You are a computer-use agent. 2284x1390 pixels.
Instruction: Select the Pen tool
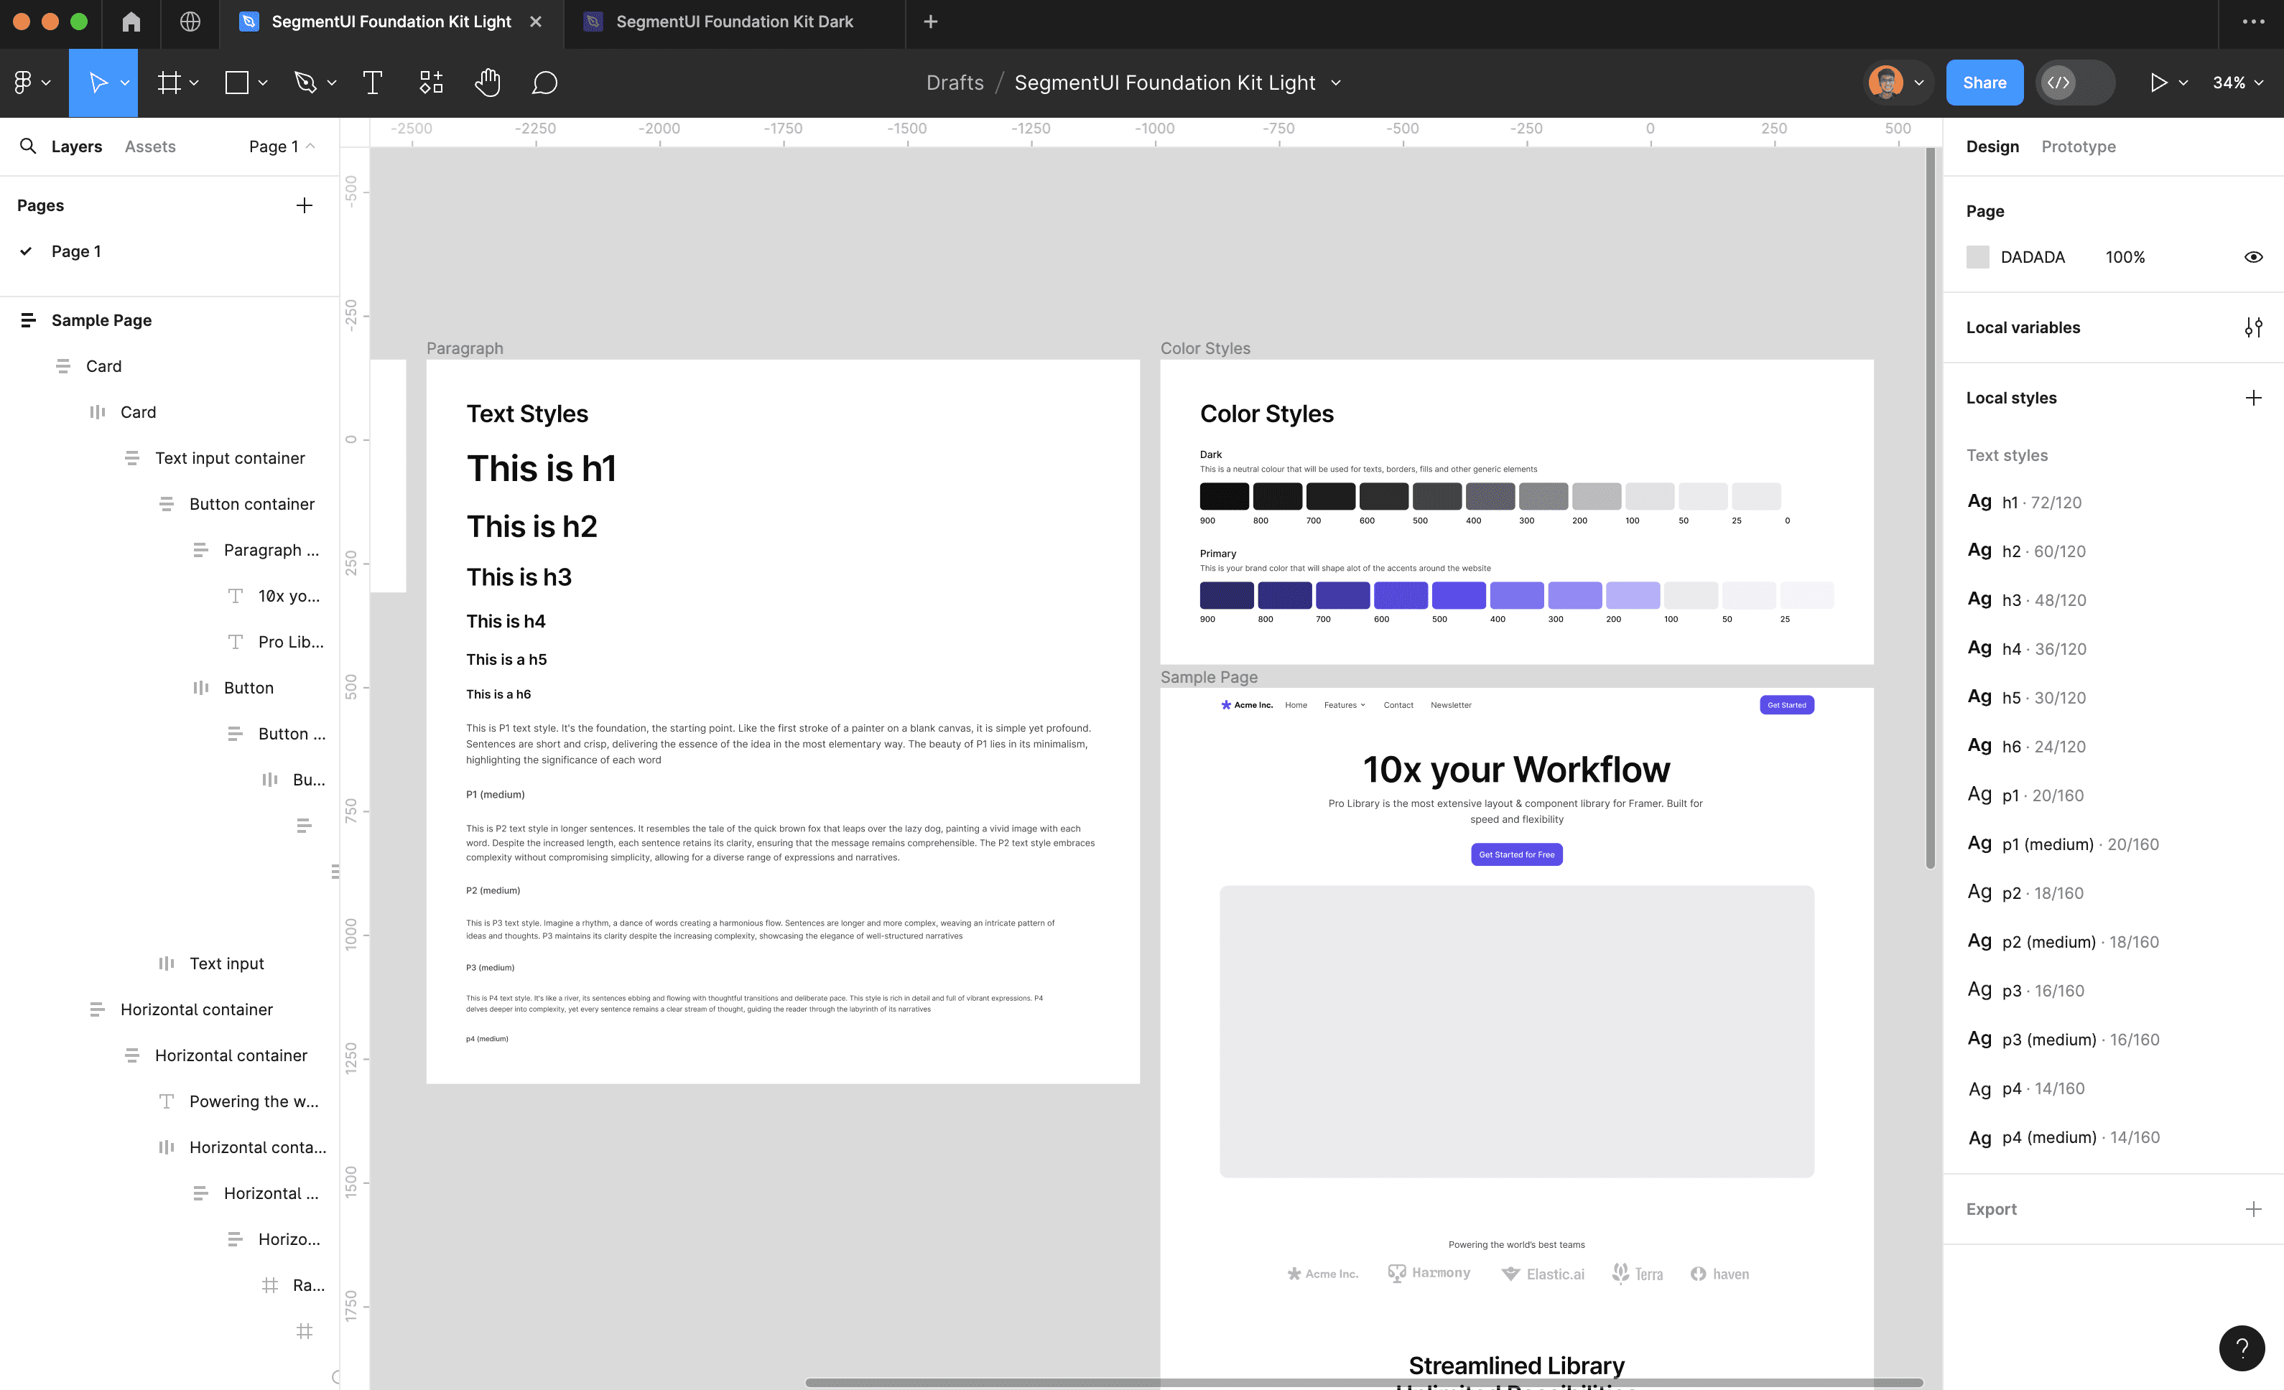point(306,82)
